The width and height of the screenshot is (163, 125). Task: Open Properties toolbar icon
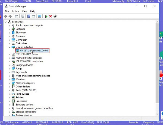click(x=23, y=16)
